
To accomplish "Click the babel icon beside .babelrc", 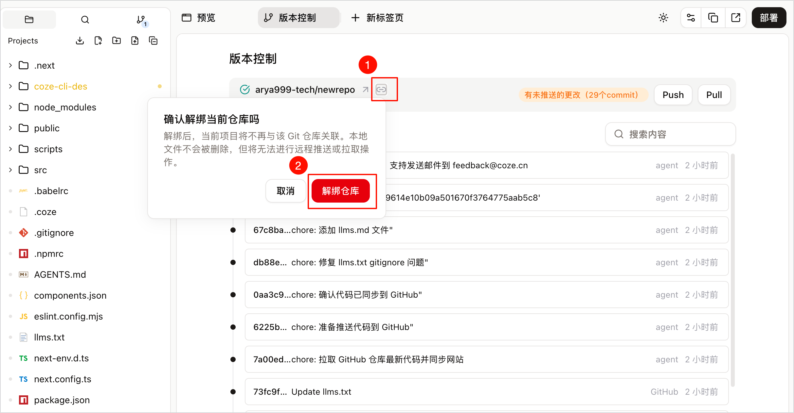I will (24, 191).
